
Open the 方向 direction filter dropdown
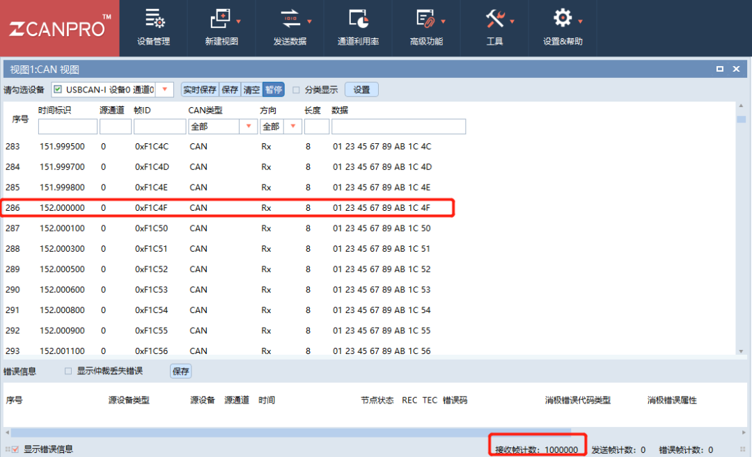click(x=292, y=127)
